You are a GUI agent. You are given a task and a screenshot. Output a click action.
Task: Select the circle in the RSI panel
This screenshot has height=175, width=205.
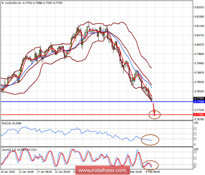point(150,140)
